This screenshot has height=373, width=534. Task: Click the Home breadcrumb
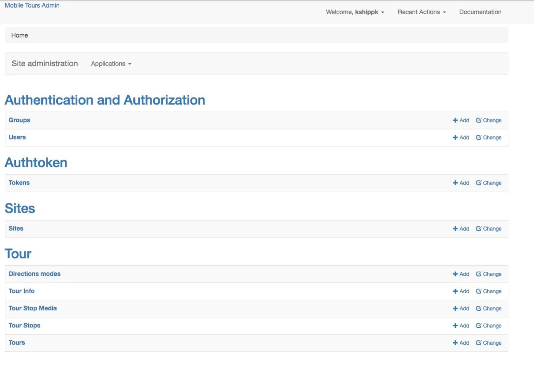(x=20, y=35)
